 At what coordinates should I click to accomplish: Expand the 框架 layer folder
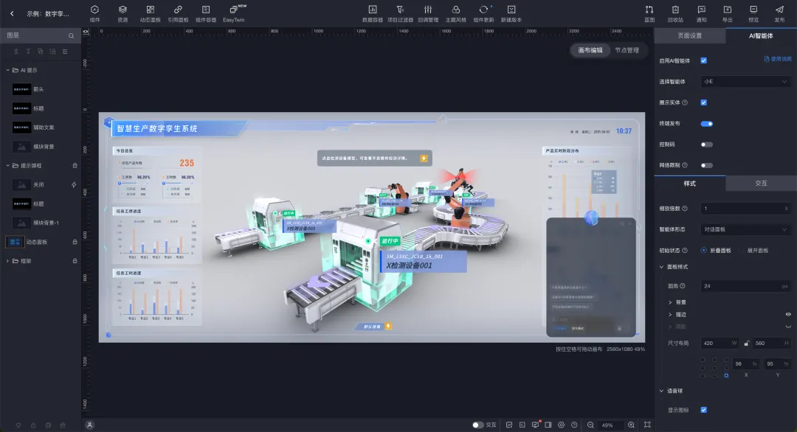(x=8, y=261)
